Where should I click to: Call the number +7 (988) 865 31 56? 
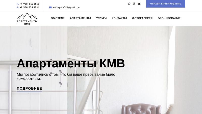pos(30,4)
